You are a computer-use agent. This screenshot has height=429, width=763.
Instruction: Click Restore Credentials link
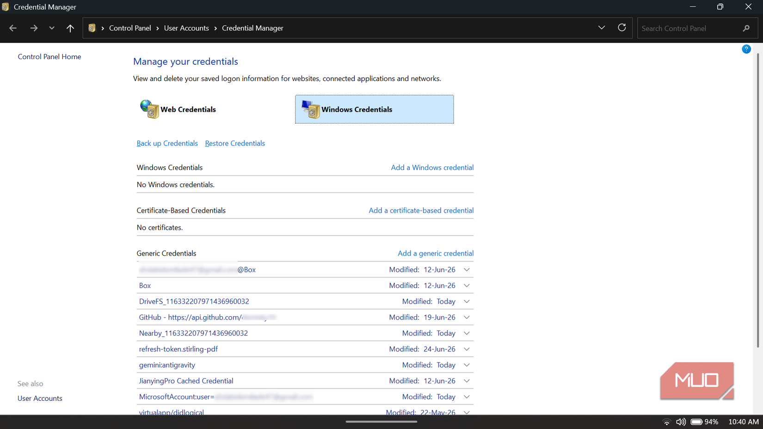pyautogui.click(x=235, y=143)
